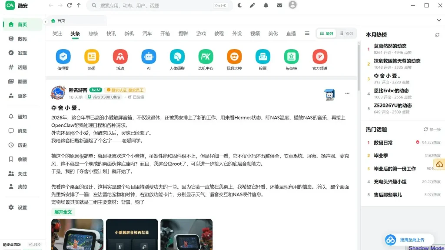Viewport: 445px width, 250px height.
Task: Expand the tab bar dropdown chevron
Action: point(439,20)
